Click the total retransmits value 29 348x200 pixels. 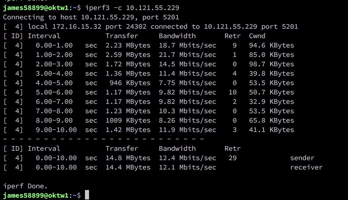pyautogui.click(x=232, y=158)
